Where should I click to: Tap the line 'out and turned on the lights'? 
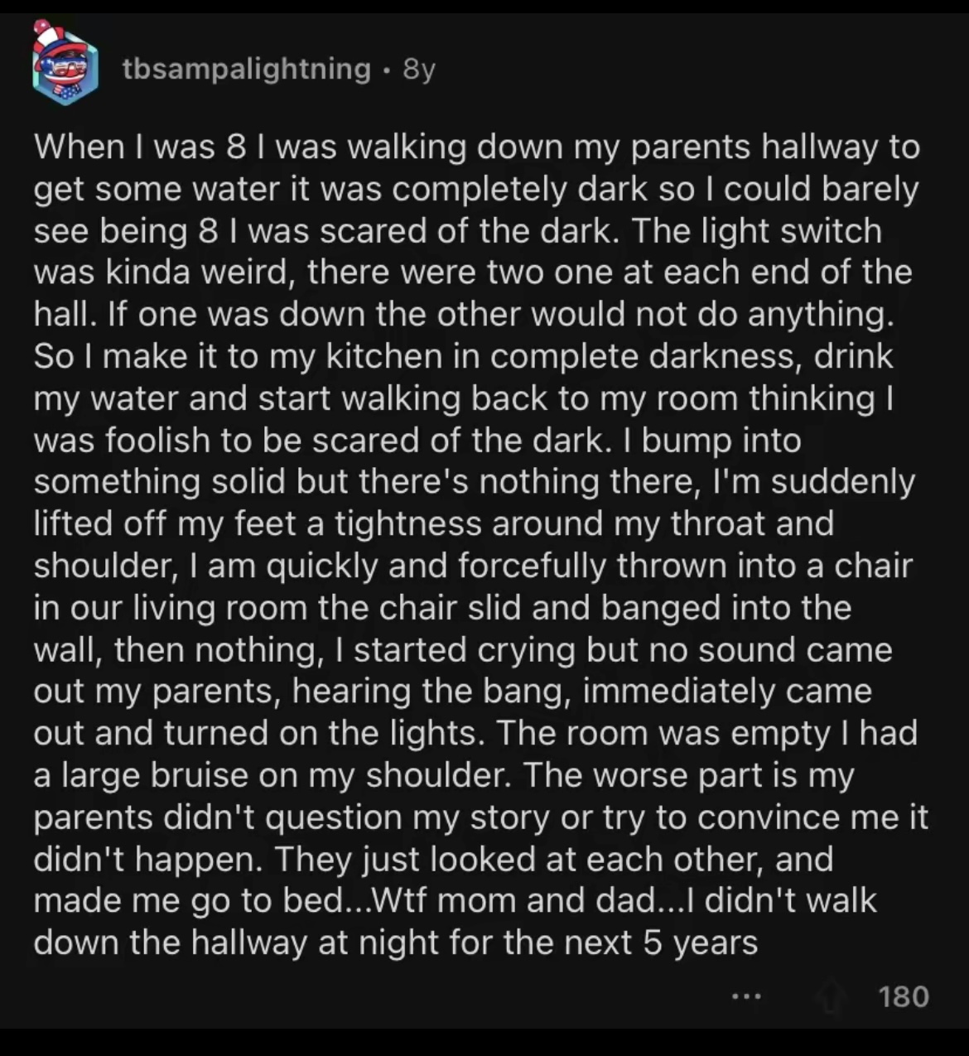pos(475,733)
